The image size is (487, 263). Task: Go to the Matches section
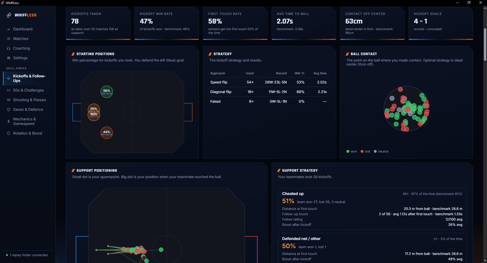pos(21,39)
